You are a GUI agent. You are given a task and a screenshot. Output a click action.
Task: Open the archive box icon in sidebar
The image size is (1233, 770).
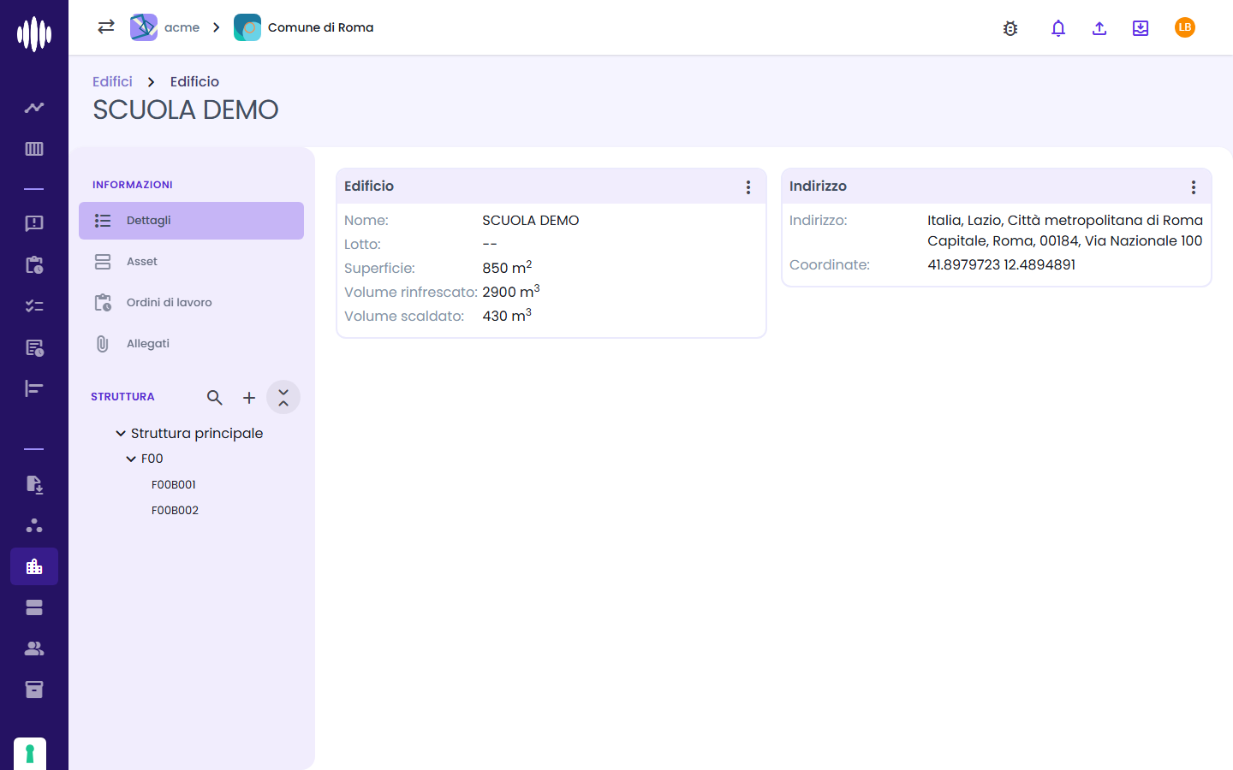pyautogui.click(x=34, y=690)
